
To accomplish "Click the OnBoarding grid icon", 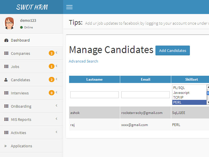I will pyautogui.click(x=6, y=106).
